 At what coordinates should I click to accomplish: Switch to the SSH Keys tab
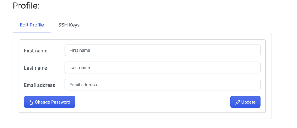(x=69, y=25)
